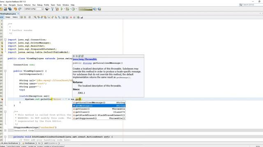Viewport: 263px width, 147px height.
Task: Click the Redo toolbar icon
Action: coord(20,9)
